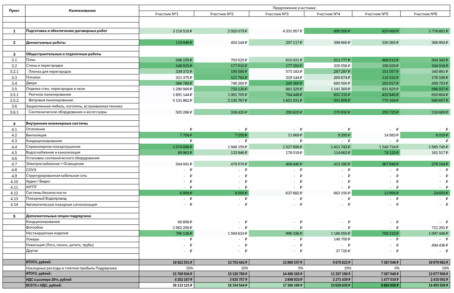Image resolution: width=454 pixels, height=293 pixels.
Task: Select the "Пункт" header cell
Action: point(14,11)
